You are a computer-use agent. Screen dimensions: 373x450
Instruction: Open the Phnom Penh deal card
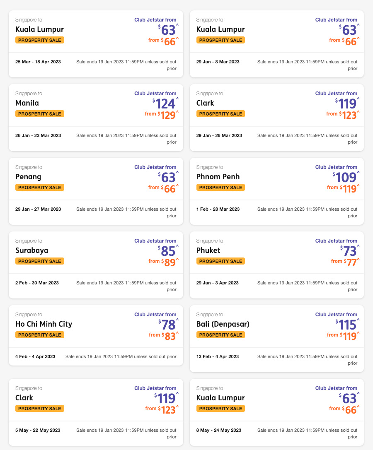tap(276, 190)
